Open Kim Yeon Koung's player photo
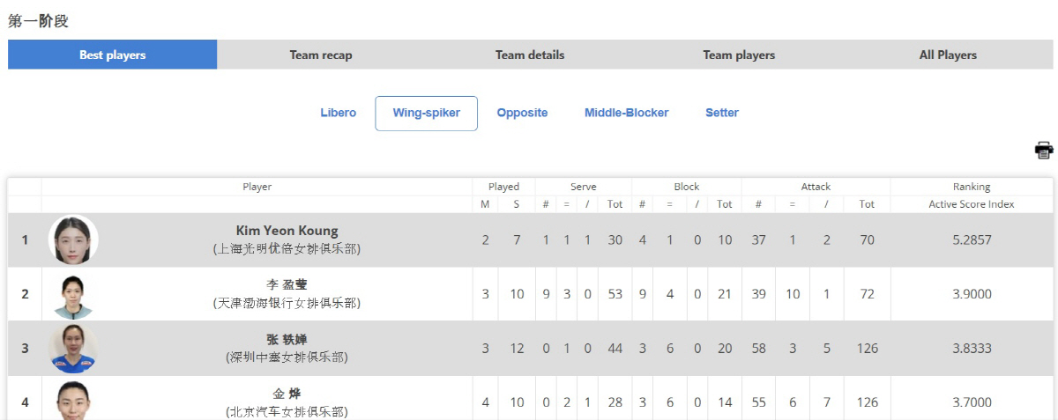The image size is (1058, 420). pyautogui.click(x=73, y=239)
